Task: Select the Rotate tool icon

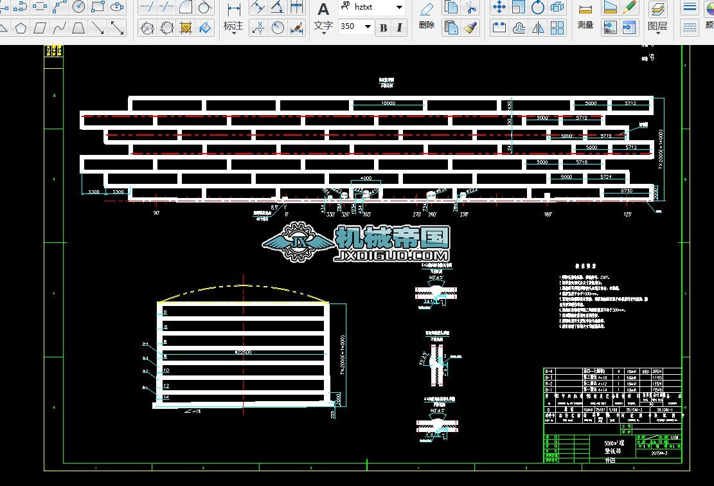Action: click(538, 8)
